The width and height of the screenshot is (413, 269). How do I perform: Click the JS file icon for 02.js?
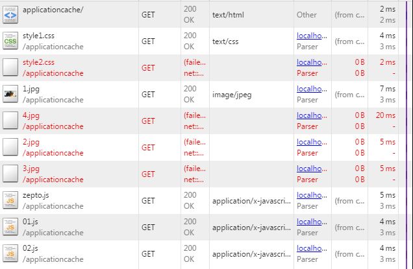point(10,253)
